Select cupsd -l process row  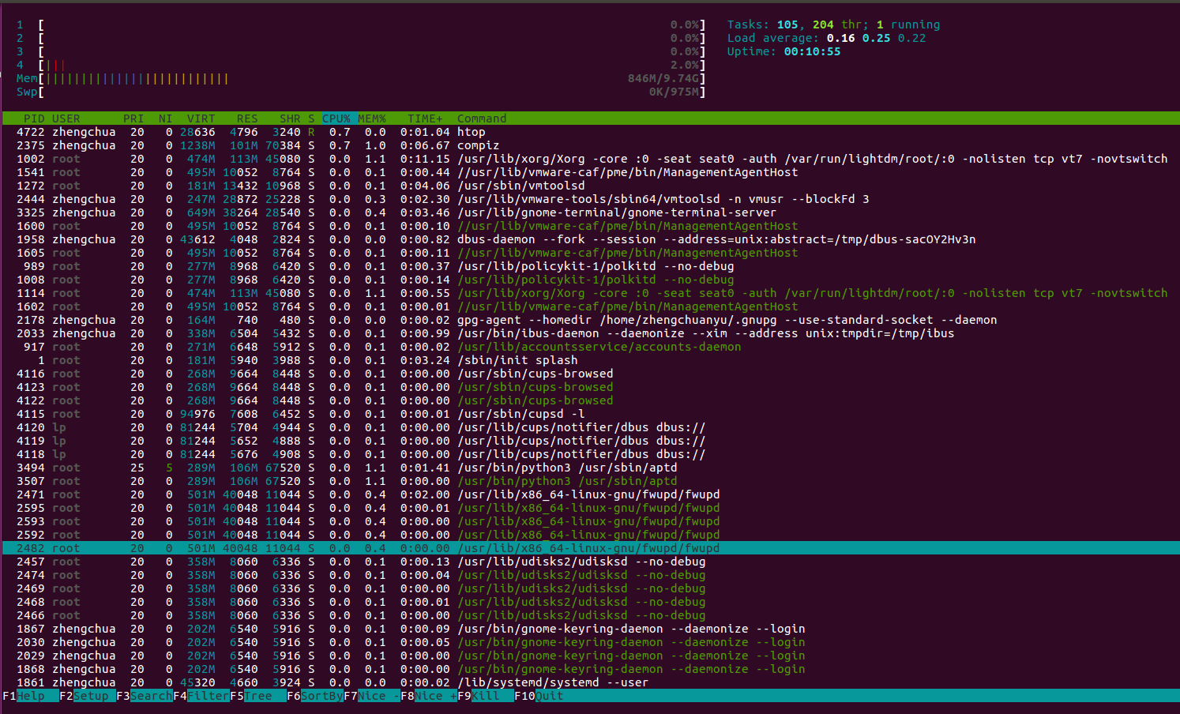coord(590,414)
